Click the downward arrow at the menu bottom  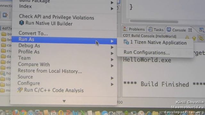pos(64,101)
